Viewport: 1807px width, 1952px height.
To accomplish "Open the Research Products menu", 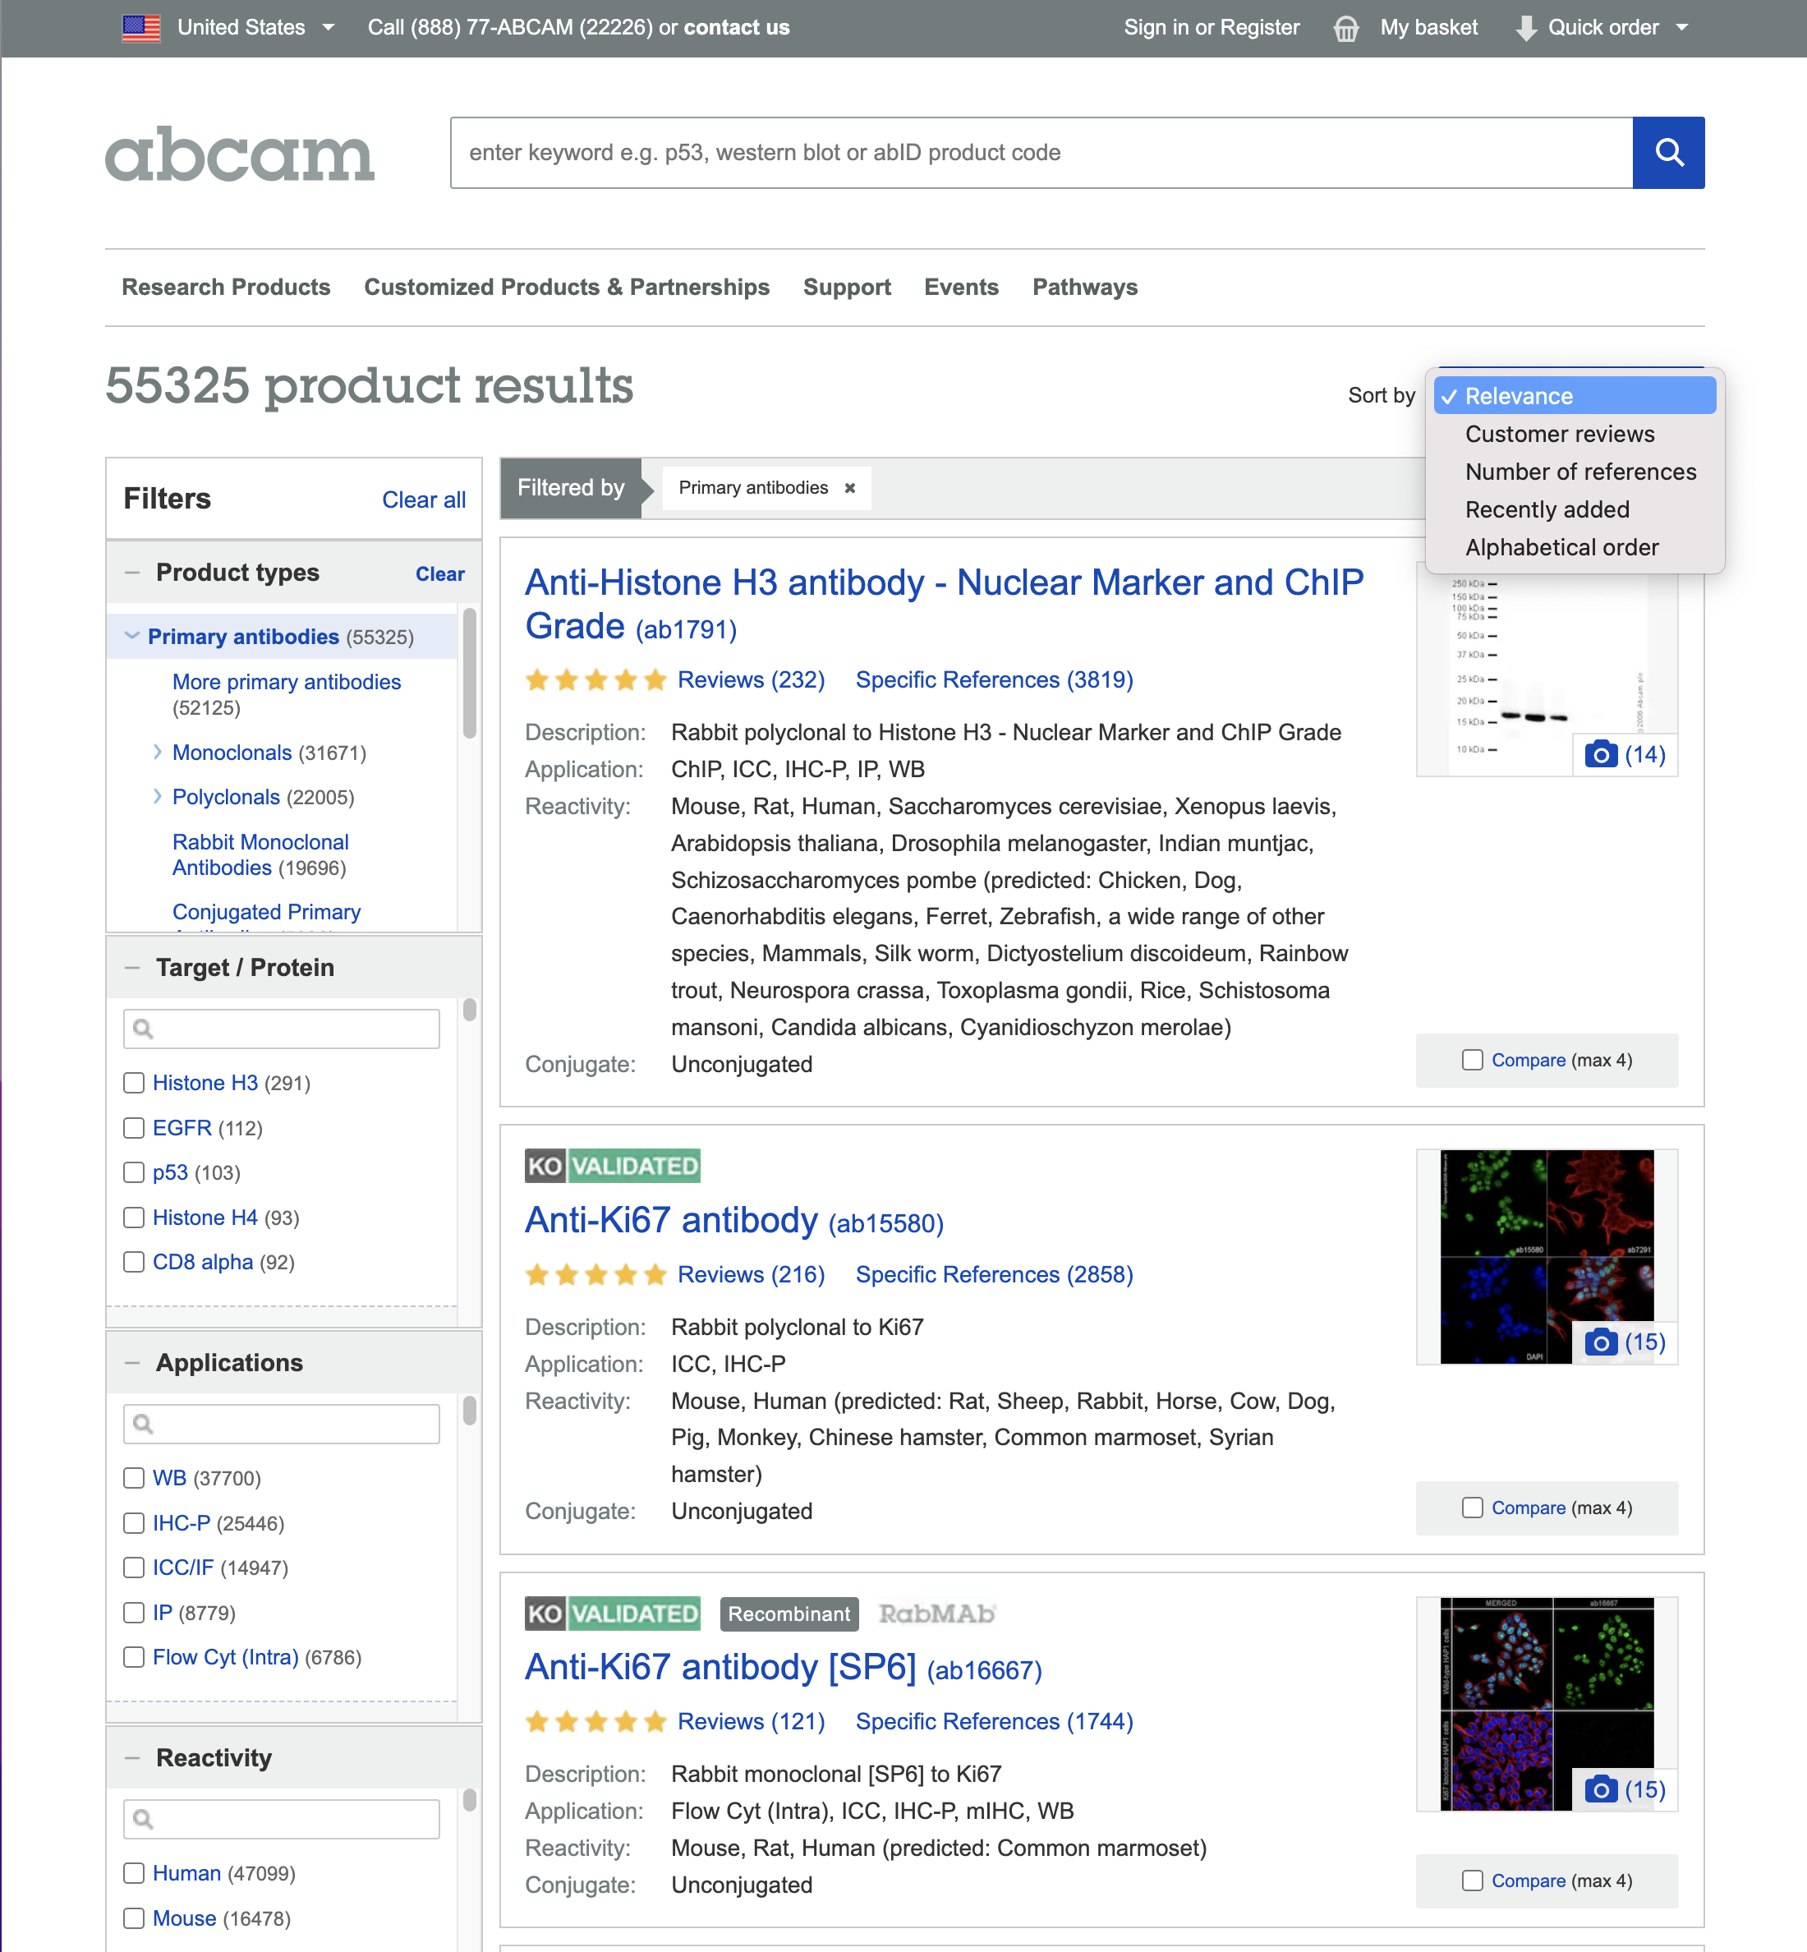I will coord(226,287).
